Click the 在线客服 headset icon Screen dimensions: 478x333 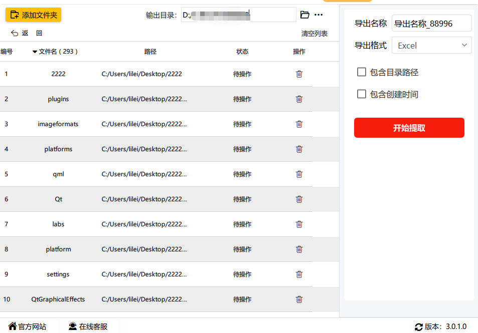click(x=73, y=326)
